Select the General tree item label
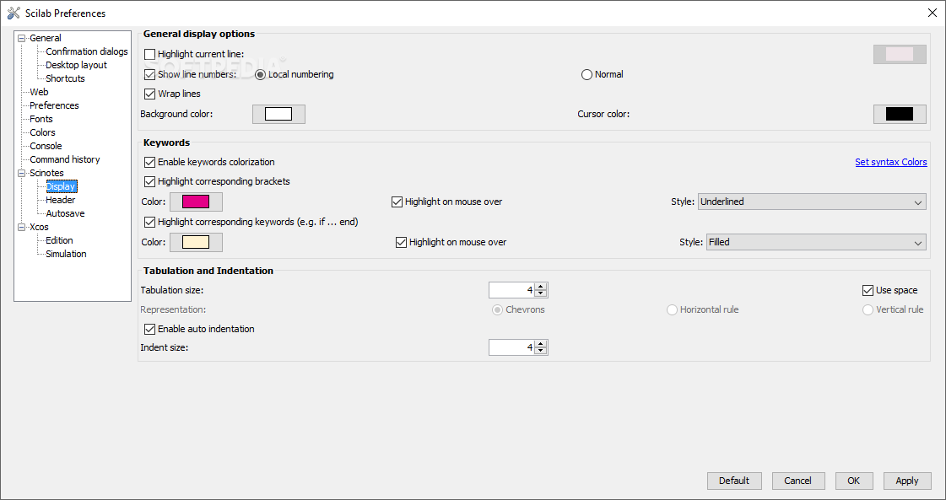The width and height of the screenshot is (946, 500). (x=46, y=38)
